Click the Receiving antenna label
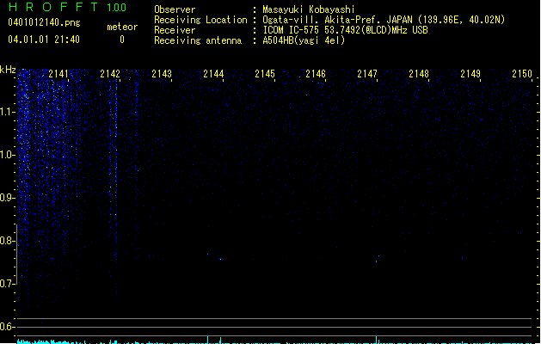The image size is (541, 344). tap(198, 40)
